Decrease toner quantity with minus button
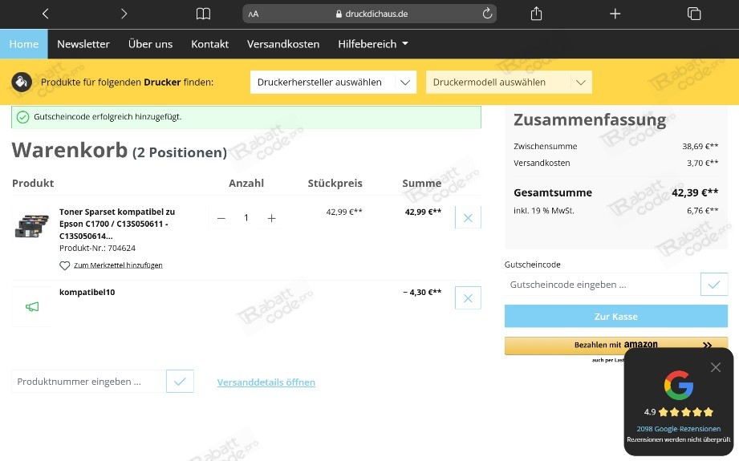The height and width of the screenshot is (461, 739). click(221, 218)
